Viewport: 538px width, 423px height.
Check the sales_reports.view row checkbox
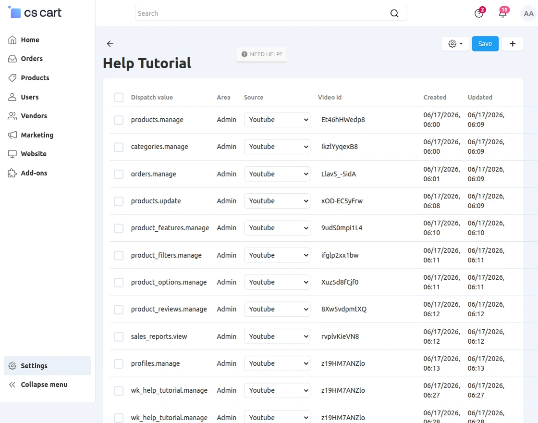119,336
